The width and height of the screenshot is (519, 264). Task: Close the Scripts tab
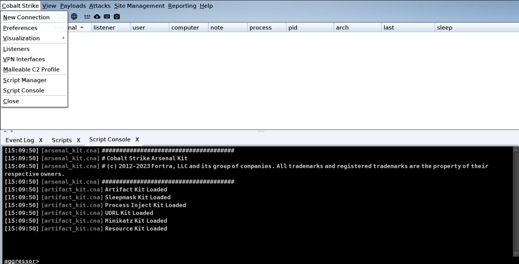78,140
